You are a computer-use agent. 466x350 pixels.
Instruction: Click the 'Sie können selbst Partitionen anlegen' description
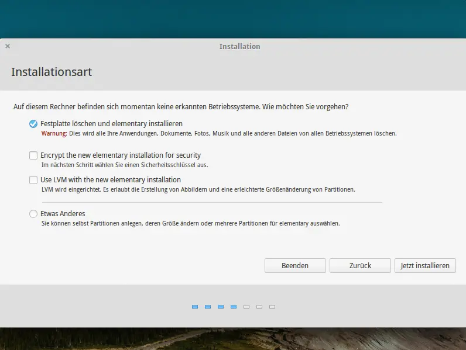[190, 223]
